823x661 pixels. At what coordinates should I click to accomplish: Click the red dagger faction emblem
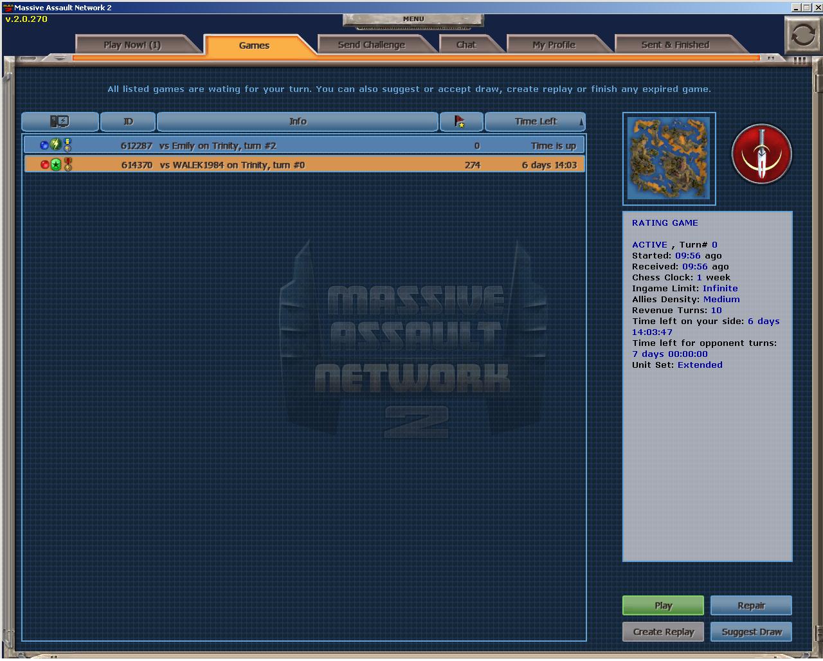[762, 154]
